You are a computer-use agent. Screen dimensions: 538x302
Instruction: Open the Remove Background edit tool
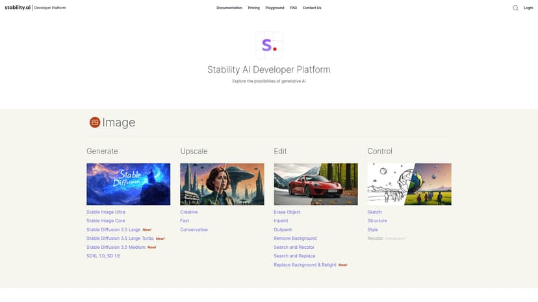pos(295,238)
